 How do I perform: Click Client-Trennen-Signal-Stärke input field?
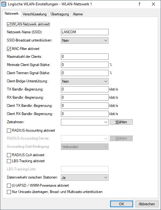click(85, 73)
